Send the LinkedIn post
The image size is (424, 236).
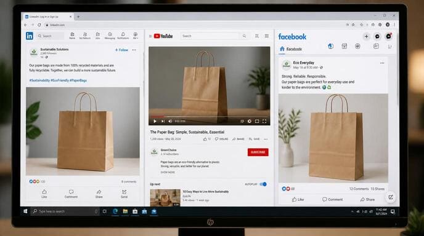pyautogui.click(x=124, y=194)
